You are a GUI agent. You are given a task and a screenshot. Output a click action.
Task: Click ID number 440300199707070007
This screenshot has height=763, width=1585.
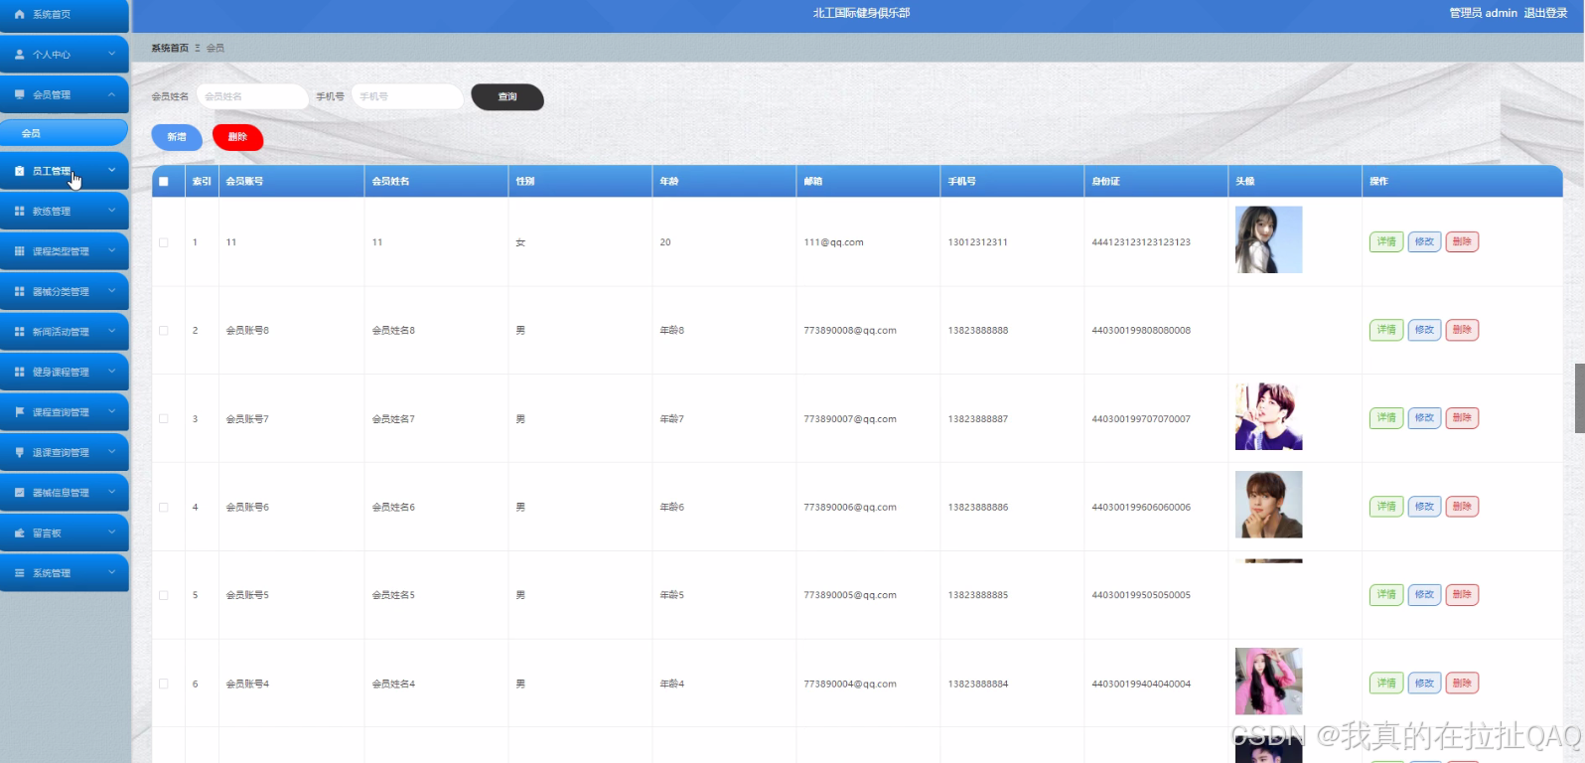[1141, 419]
